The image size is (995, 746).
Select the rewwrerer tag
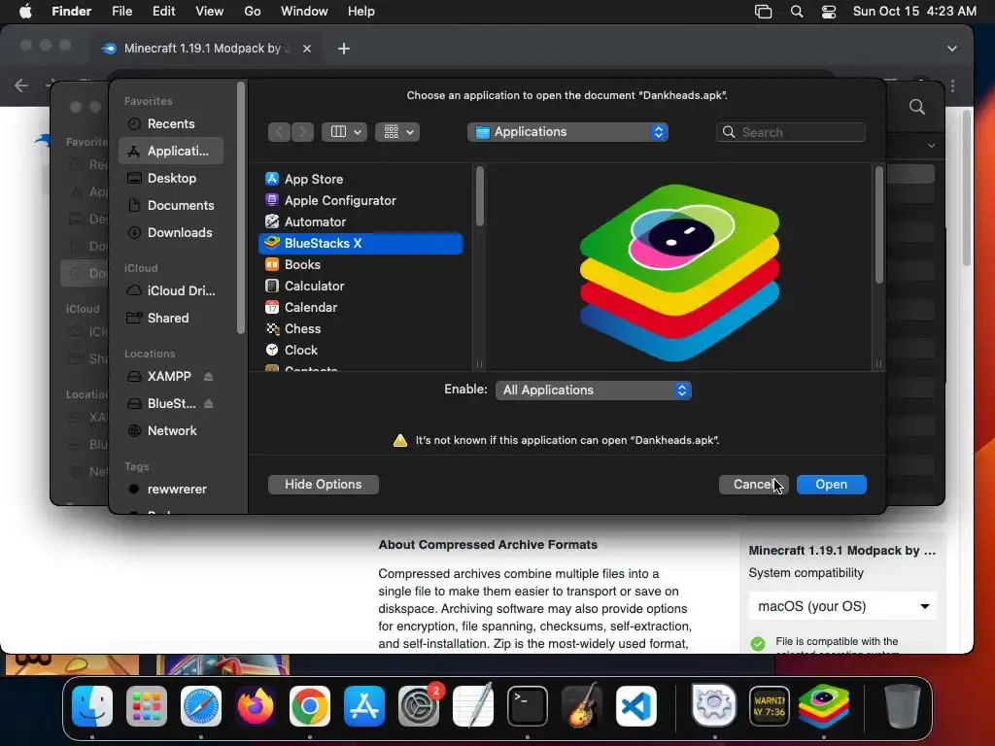[171, 490]
